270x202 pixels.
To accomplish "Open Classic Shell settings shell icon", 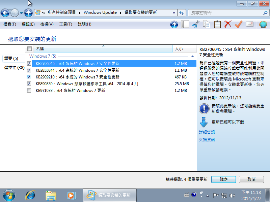I will click(x=263, y=24).
